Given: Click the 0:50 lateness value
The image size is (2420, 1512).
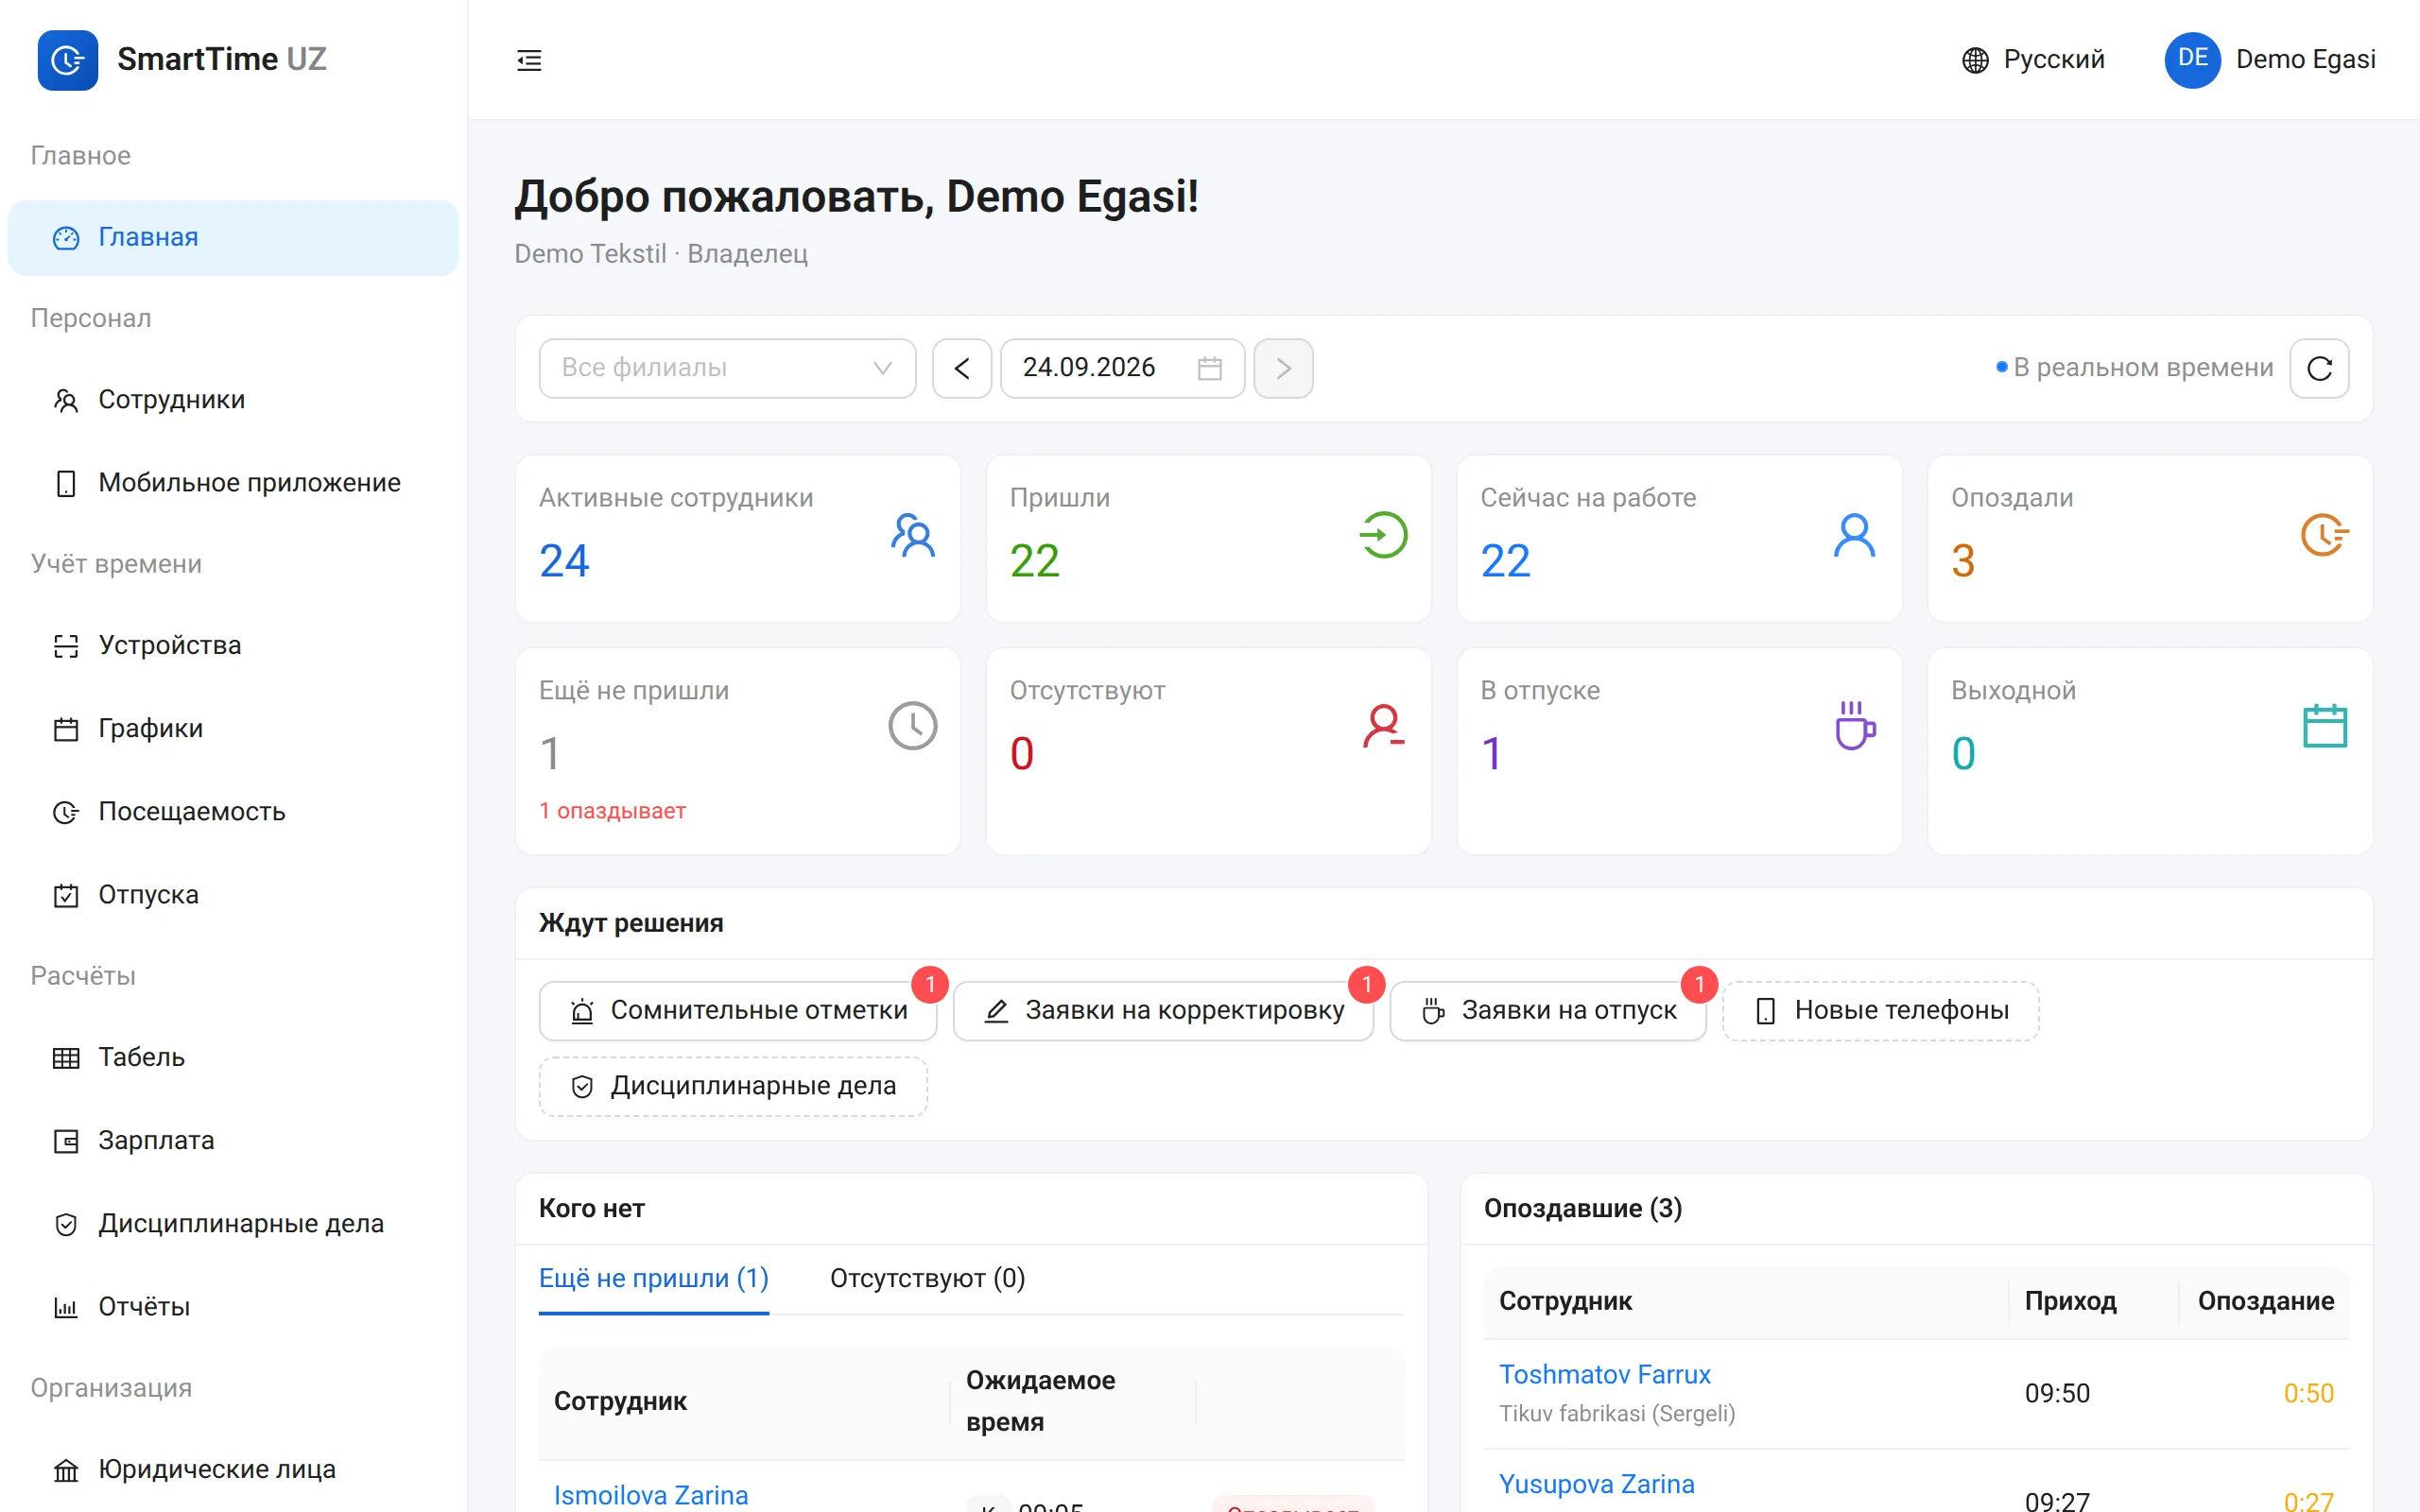Looking at the screenshot, I should [2308, 1393].
